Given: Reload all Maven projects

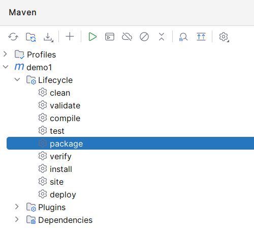Looking at the screenshot, I should pos(13,37).
